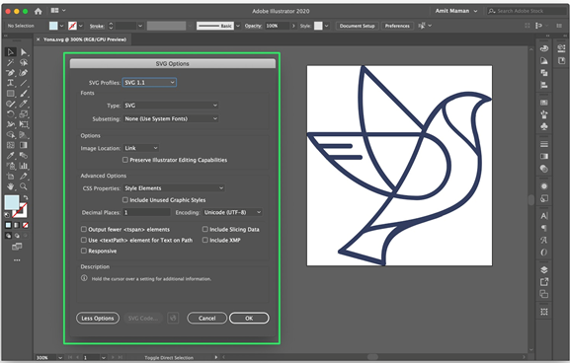570x363 pixels.
Task: Click the Less Options button
Action: click(x=98, y=319)
